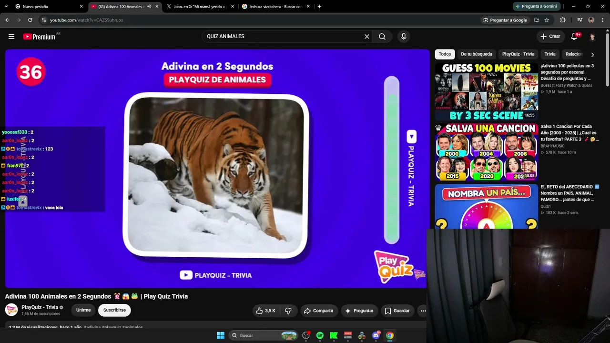Open the YouTube hamburger guide menu
Screen dimensions: 610x343
pyautogui.click(x=11, y=37)
